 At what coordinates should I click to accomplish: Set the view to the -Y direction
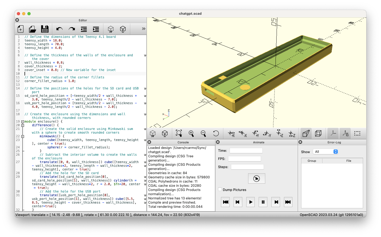(x=267, y=134)
